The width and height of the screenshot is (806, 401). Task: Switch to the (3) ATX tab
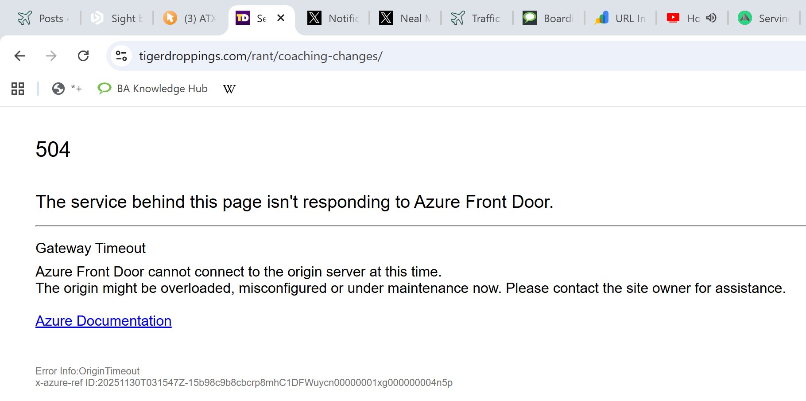click(x=190, y=18)
